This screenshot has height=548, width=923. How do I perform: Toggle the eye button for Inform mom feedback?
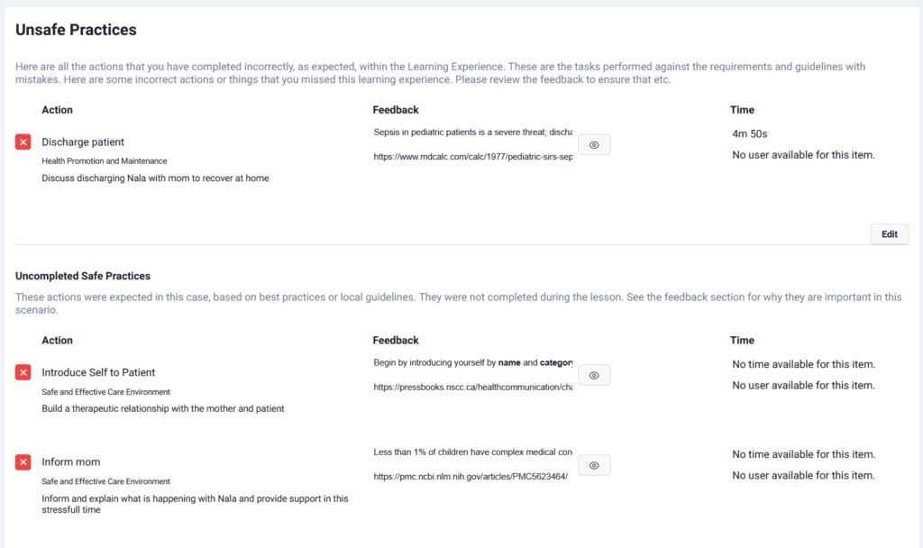[594, 465]
